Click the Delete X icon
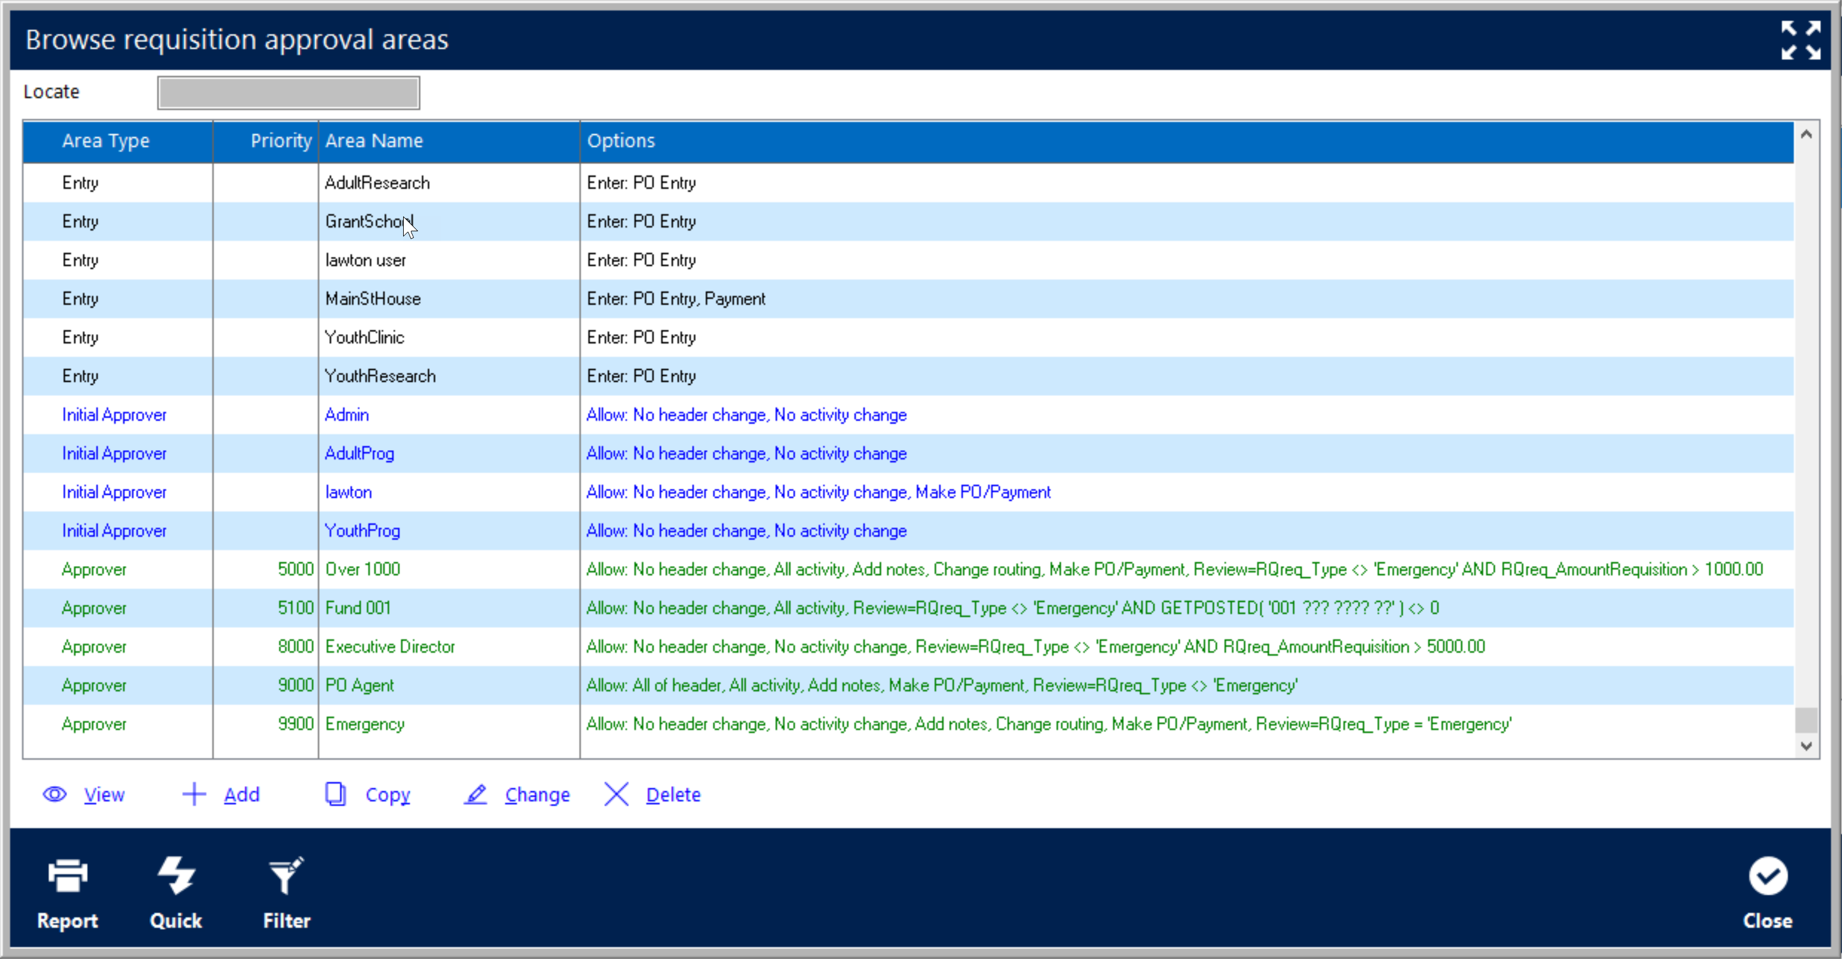Image resolution: width=1842 pixels, height=959 pixels. pos(615,794)
